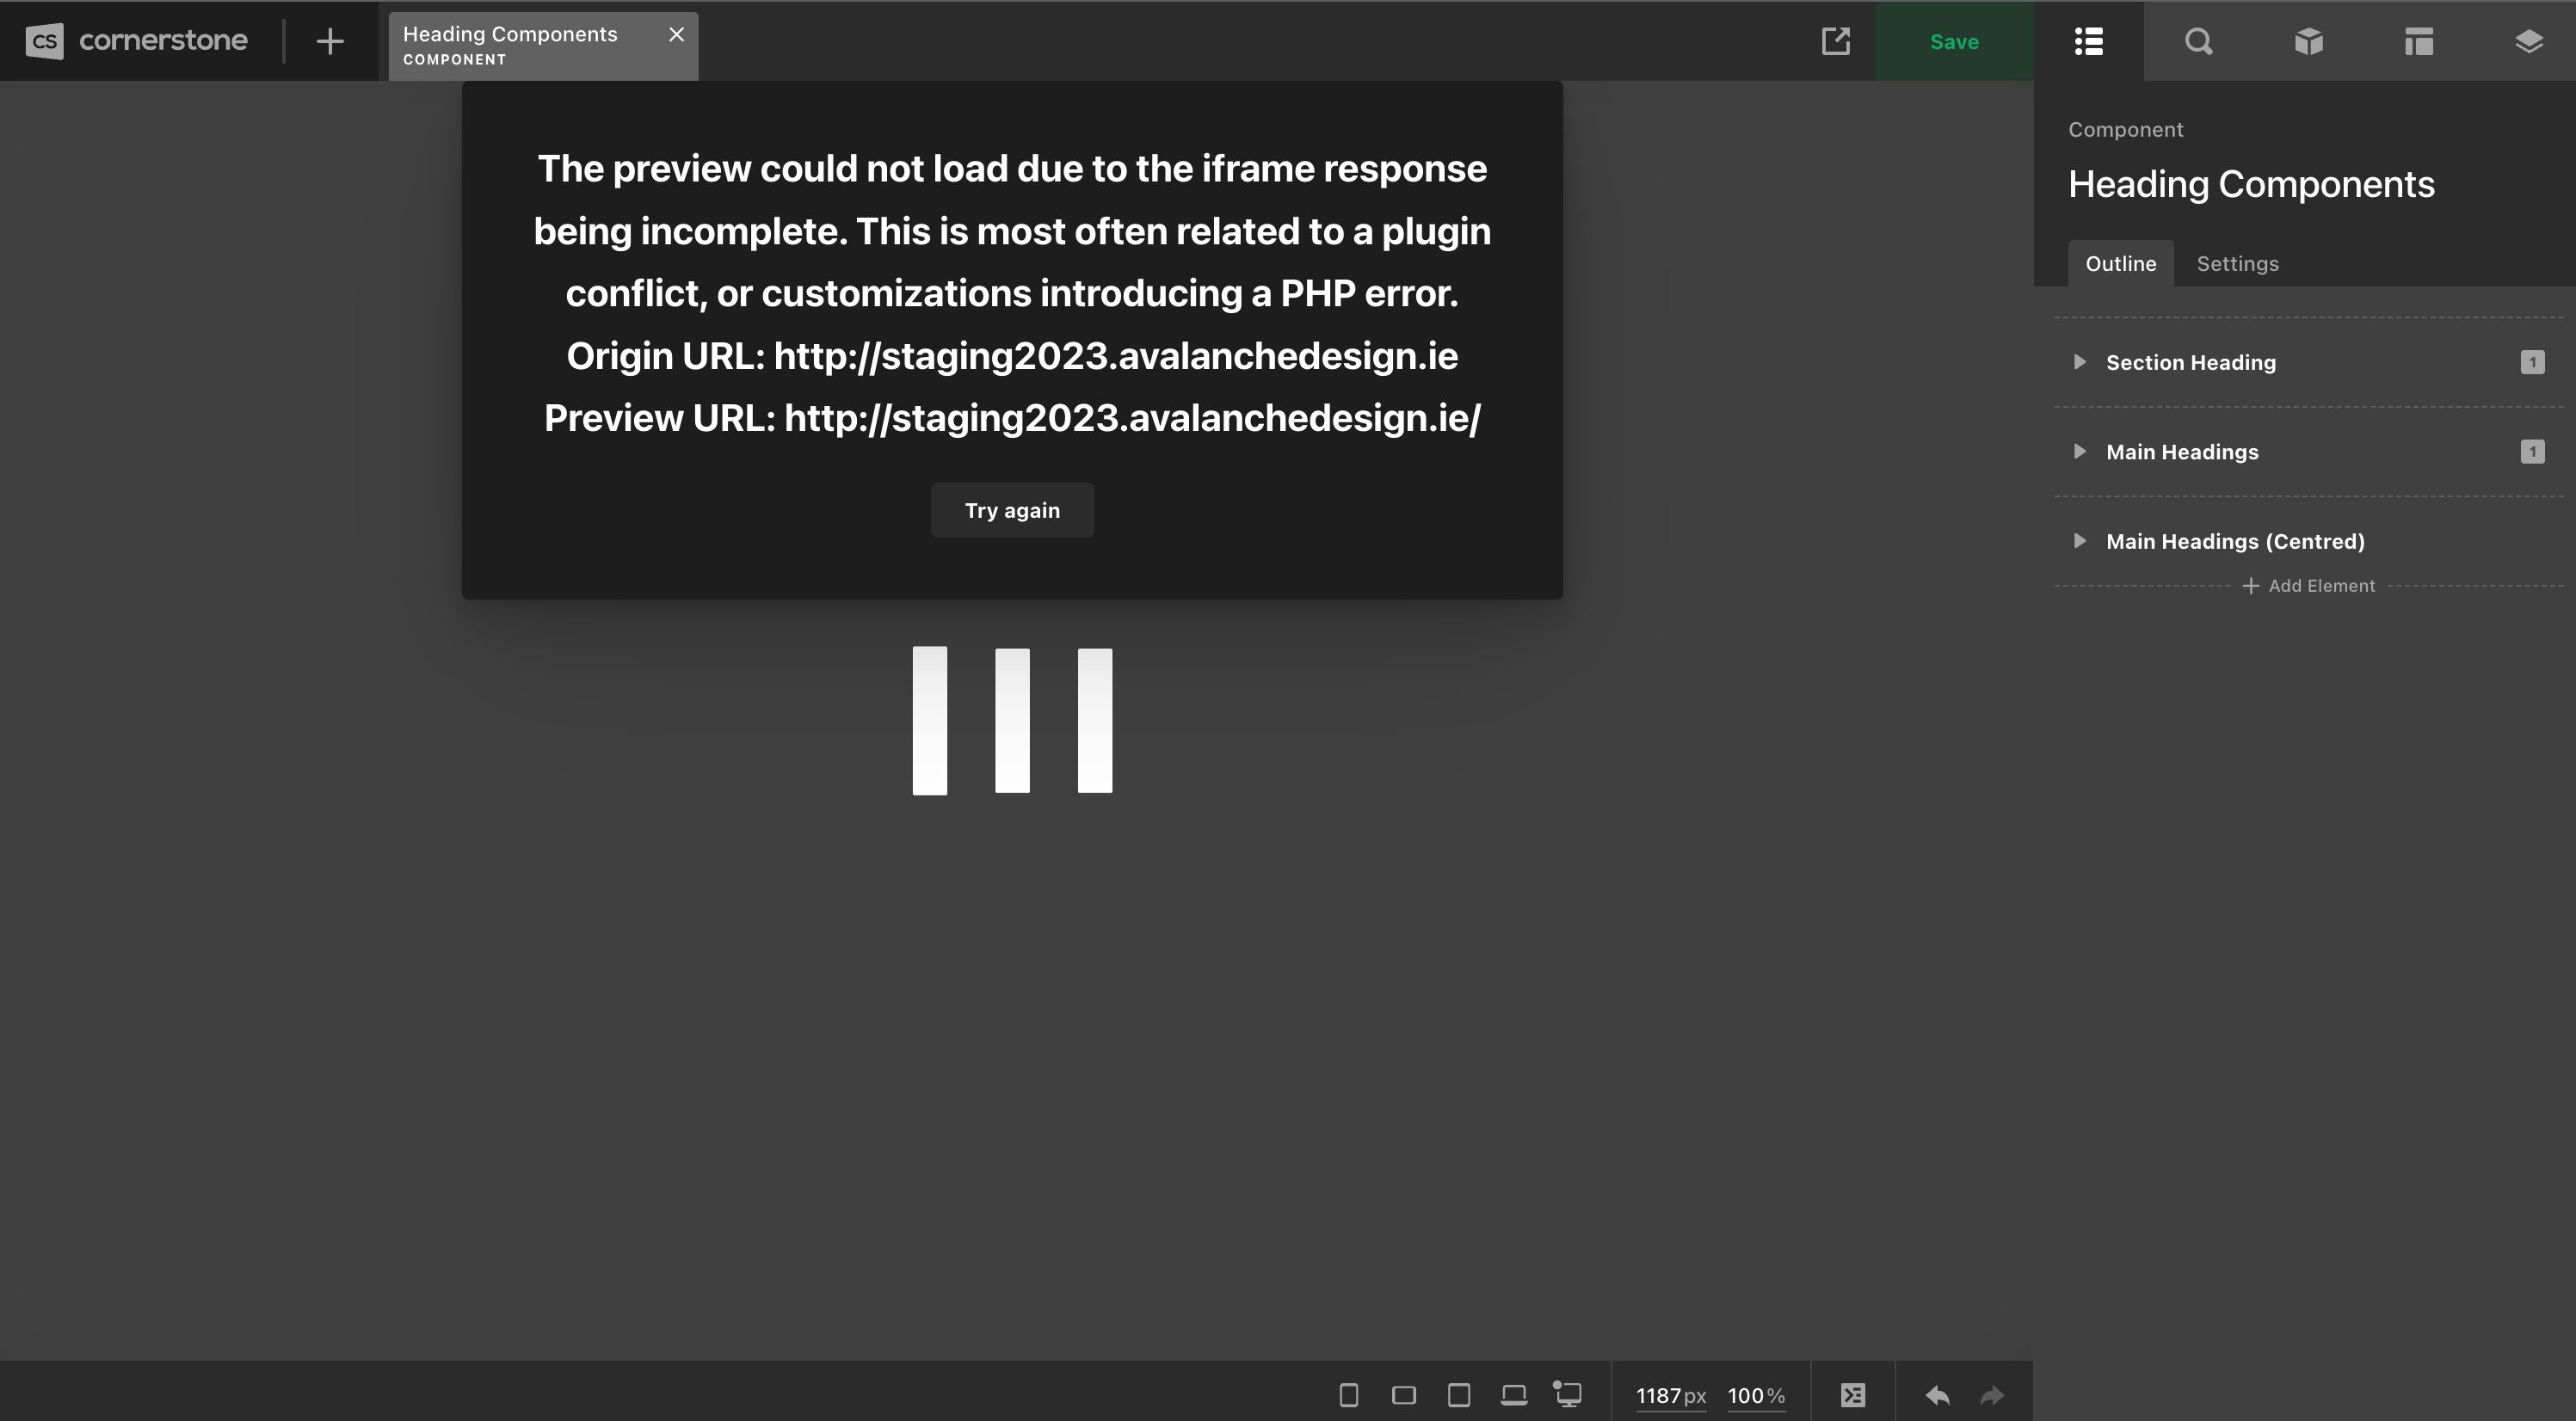Open the Layers stack icon
2576x1421 pixels.
[2528, 41]
